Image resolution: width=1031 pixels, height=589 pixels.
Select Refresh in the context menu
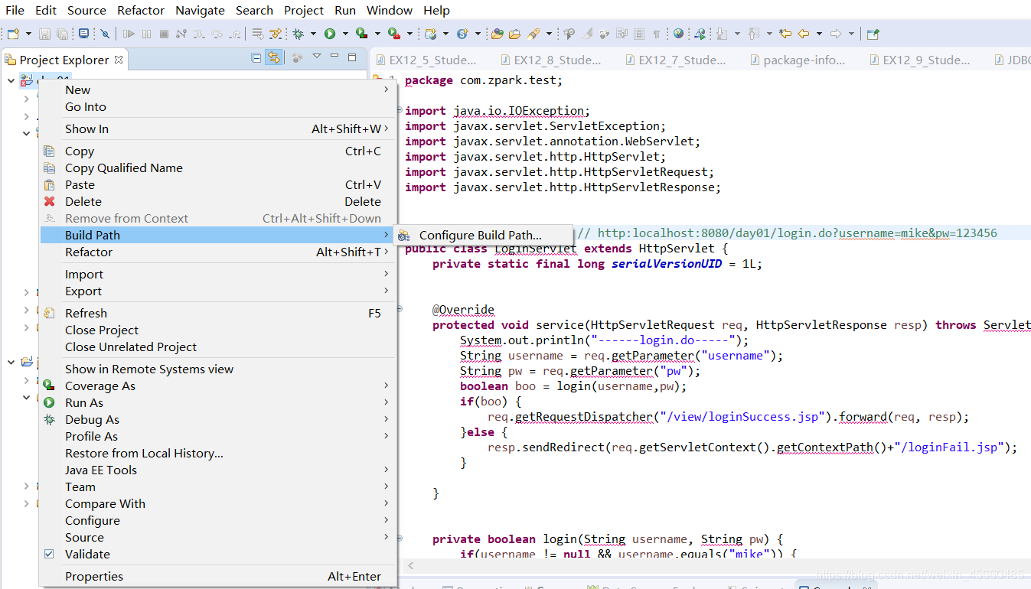(x=218, y=313)
